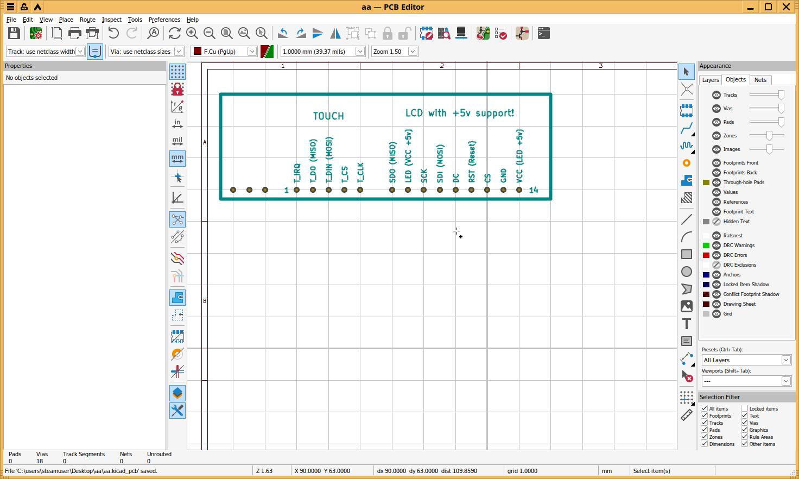Hide Tracks using the eye icon

click(x=716, y=95)
